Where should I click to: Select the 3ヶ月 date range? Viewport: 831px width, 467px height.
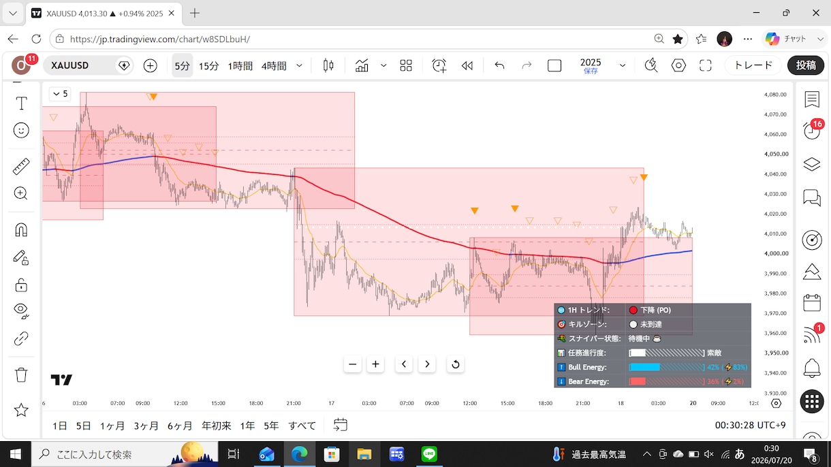tap(146, 425)
